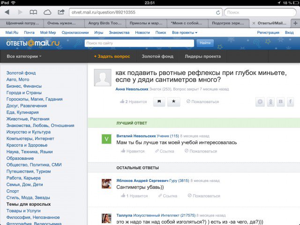Tap the Safari share icon
This screenshot has width=300, height=225.
pos(60,12)
